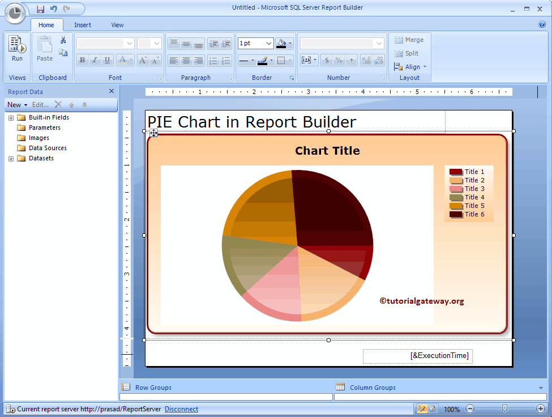Click the Disconnect link in the status bar

tap(181, 409)
